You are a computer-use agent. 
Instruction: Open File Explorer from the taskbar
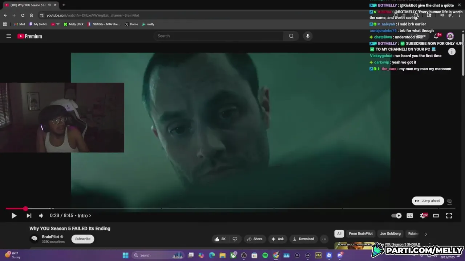[222, 255]
